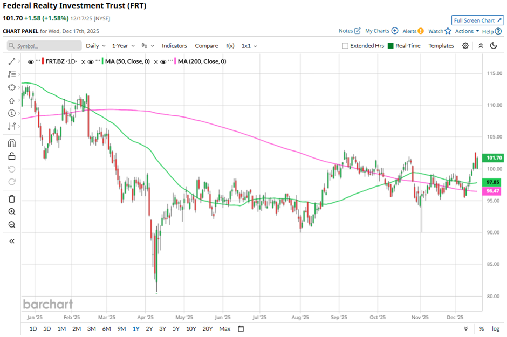The height and width of the screenshot is (337, 507).
Task: Click the lock drawings padlock icon
Action: click(x=11, y=156)
